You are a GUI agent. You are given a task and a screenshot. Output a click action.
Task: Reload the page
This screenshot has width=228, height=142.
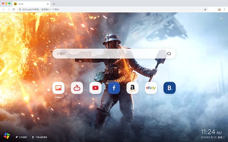(x=14, y=10)
